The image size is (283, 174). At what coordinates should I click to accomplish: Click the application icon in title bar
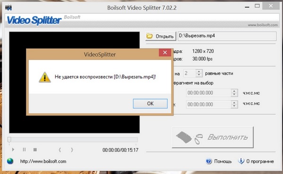pyautogui.click(x=8, y=8)
